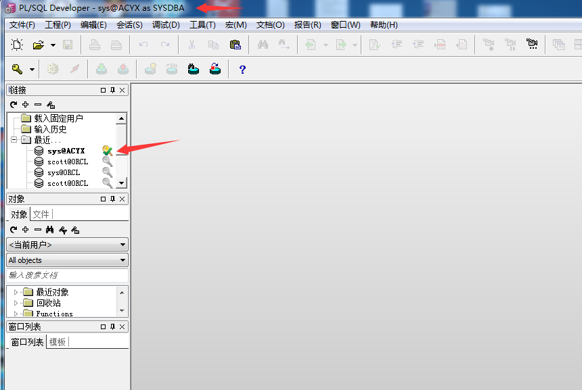582x390 pixels.
Task: Open the <当前用户> dropdown
Action: (122, 245)
